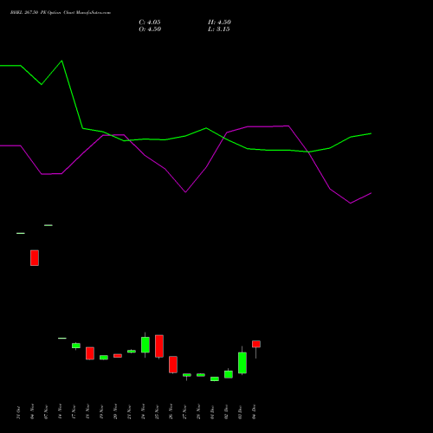The width and height of the screenshot is (433, 433).
Task: Click the low value 'L: 3.15'
Action: pos(219,29)
